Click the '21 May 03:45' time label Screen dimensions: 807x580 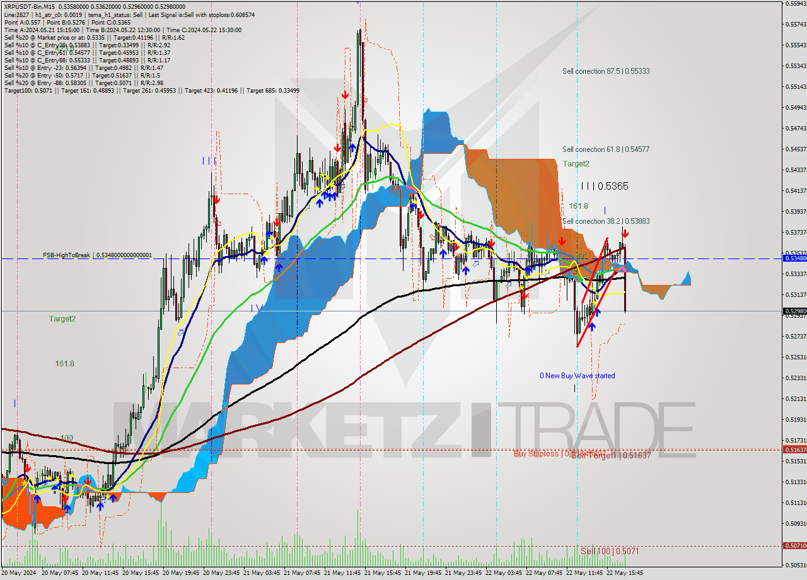tap(263, 573)
